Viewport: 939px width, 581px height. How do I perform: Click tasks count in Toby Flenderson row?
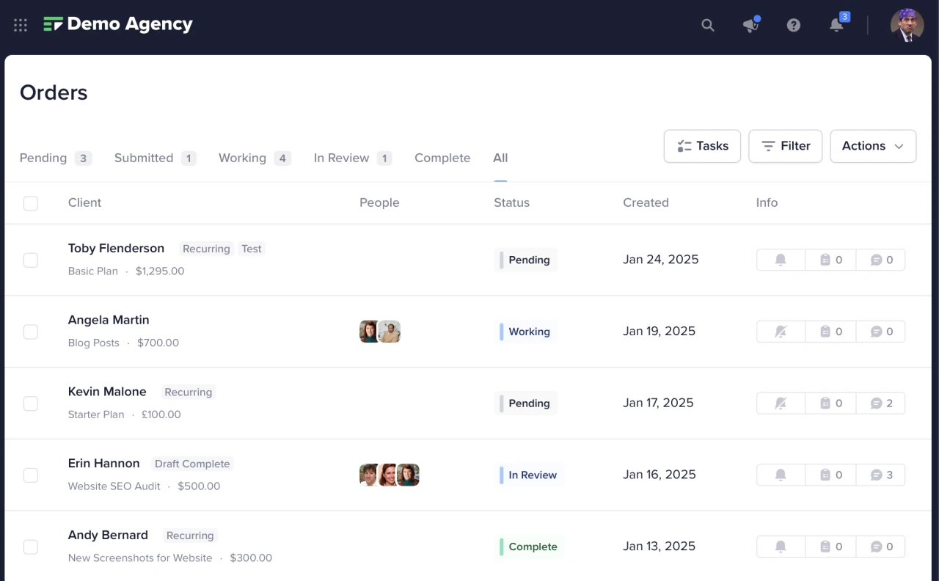coord(831,260)
